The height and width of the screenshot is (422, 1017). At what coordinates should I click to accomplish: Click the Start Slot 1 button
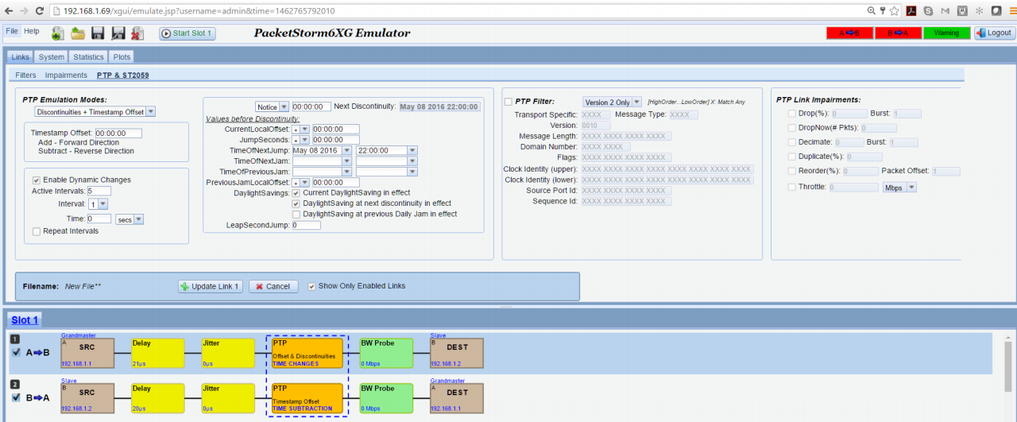(x=187, y=33)
